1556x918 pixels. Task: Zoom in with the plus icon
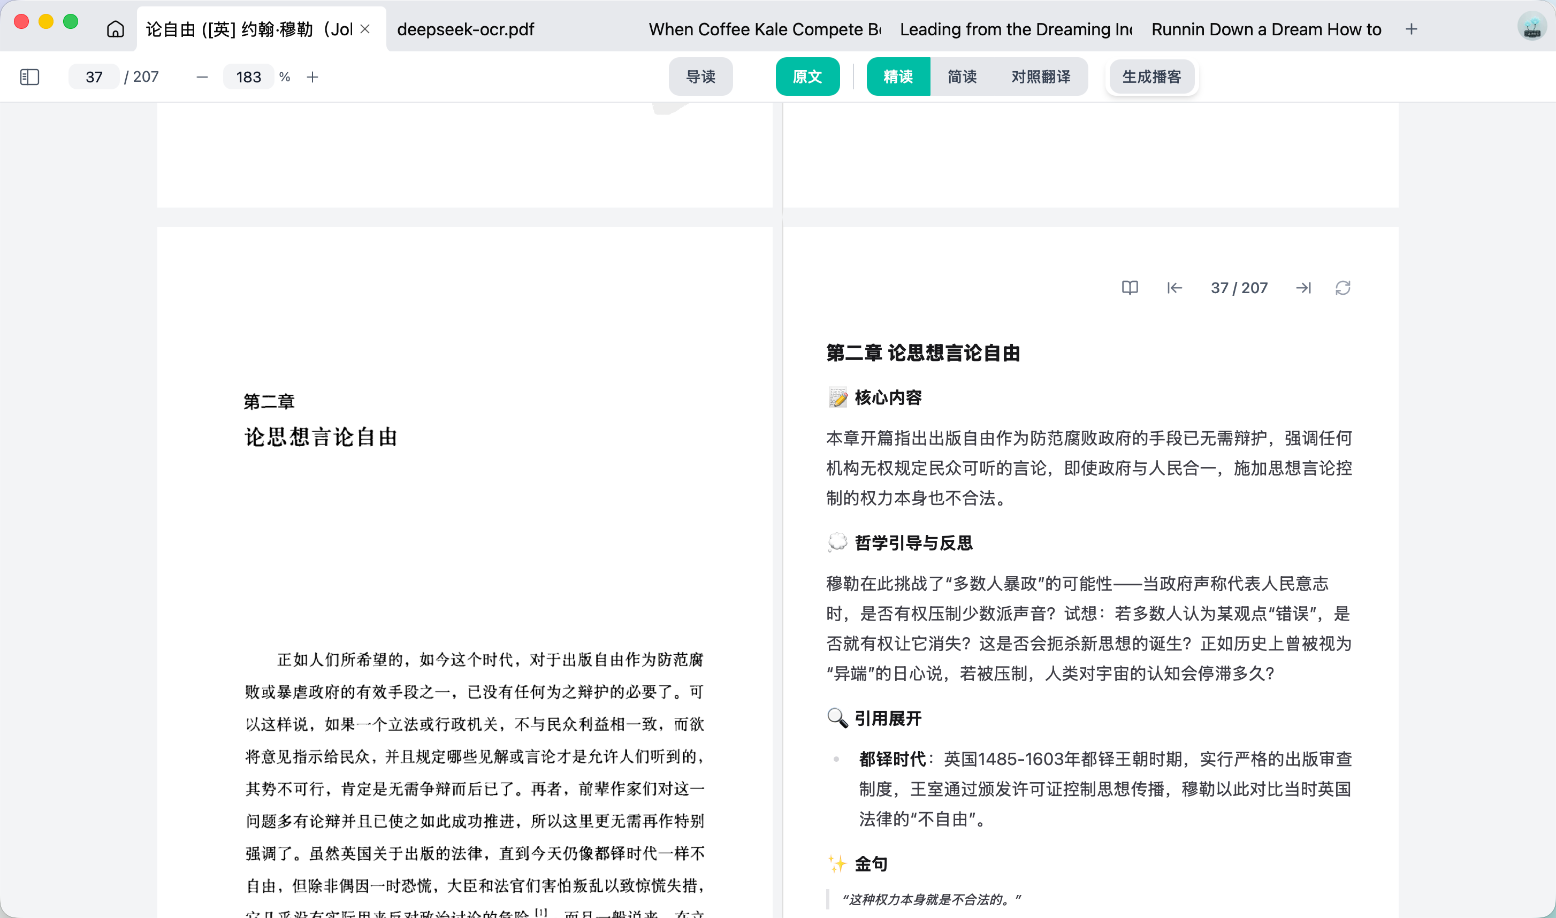(312, 76)
